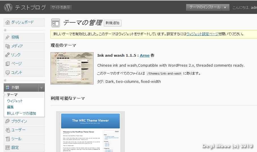Open the ウィジェット設定ページ link
Image resolution: width=257 pixels, height=152 pixels.
point(203,34)
